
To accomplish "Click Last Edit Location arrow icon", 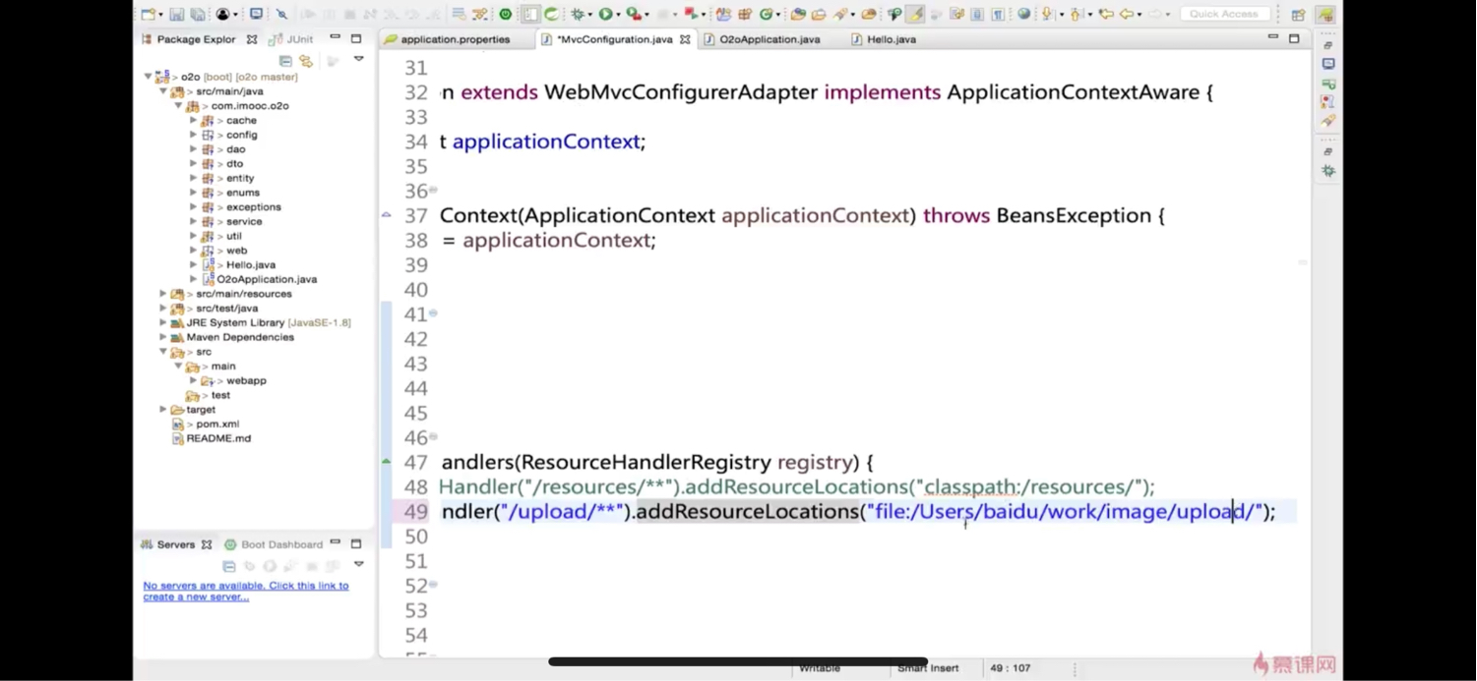I will 1106,15.
